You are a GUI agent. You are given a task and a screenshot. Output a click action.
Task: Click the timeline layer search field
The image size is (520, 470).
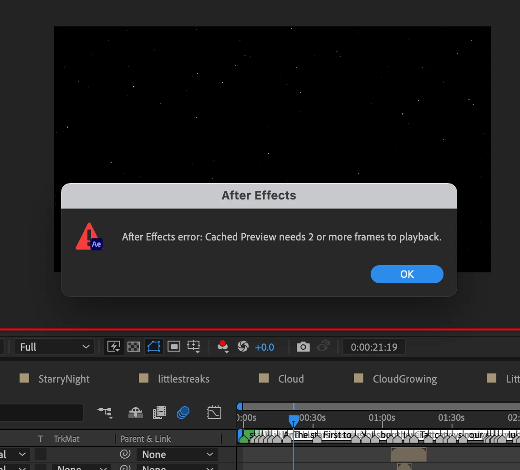pos(41,413)
